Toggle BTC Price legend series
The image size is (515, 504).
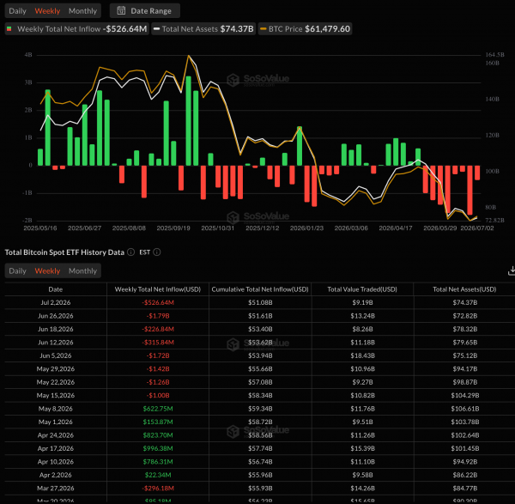point(305,29)
